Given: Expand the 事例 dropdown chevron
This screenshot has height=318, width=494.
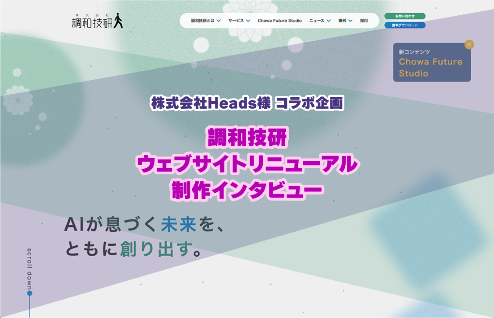Looking at the screenshot, I should (x=351, y=21).
